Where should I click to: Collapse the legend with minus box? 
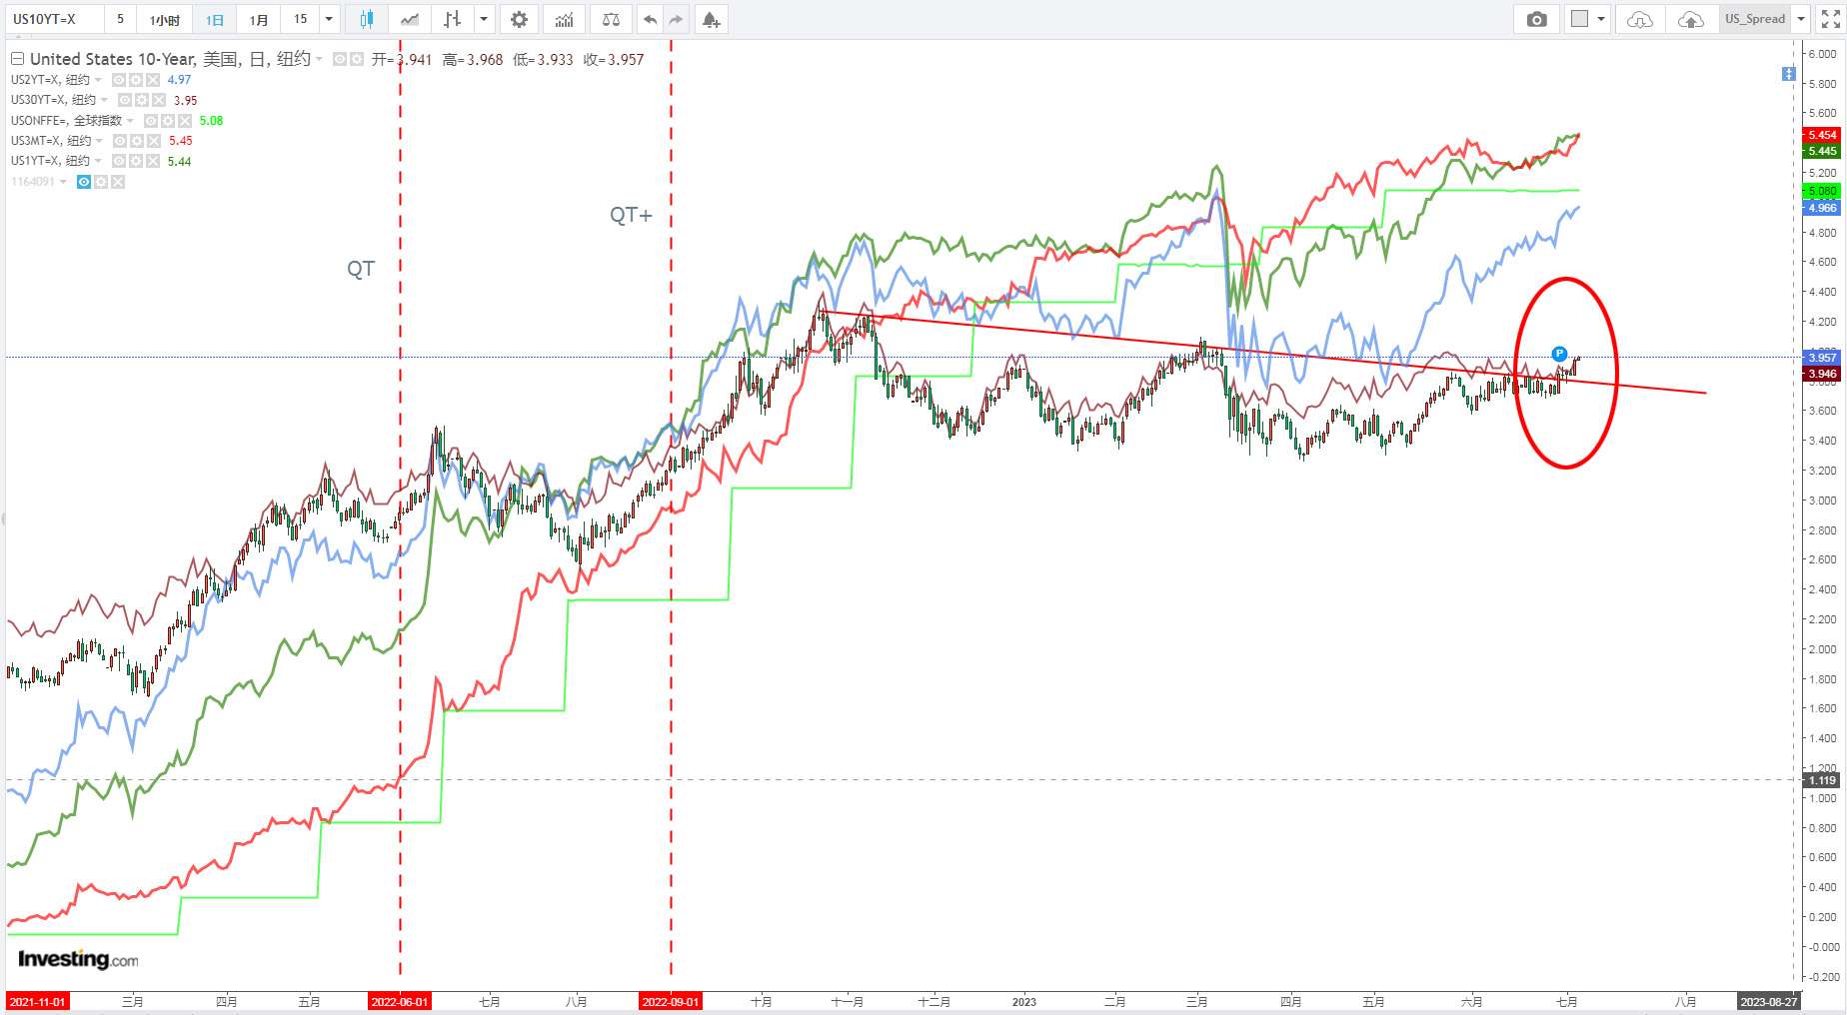17,59
